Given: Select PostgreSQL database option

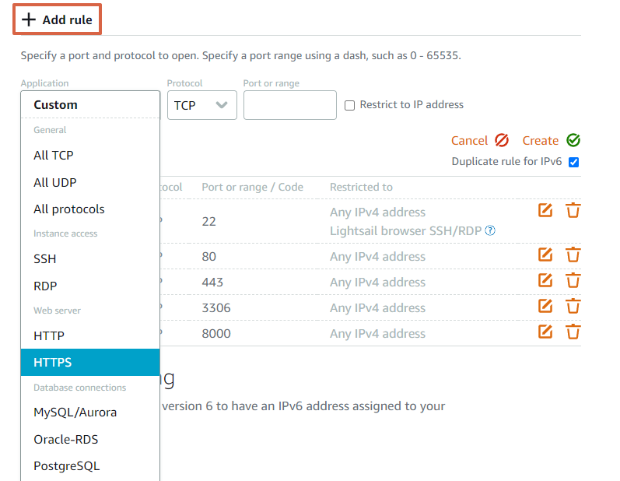Looking at the screenshot, I should 90,466.
